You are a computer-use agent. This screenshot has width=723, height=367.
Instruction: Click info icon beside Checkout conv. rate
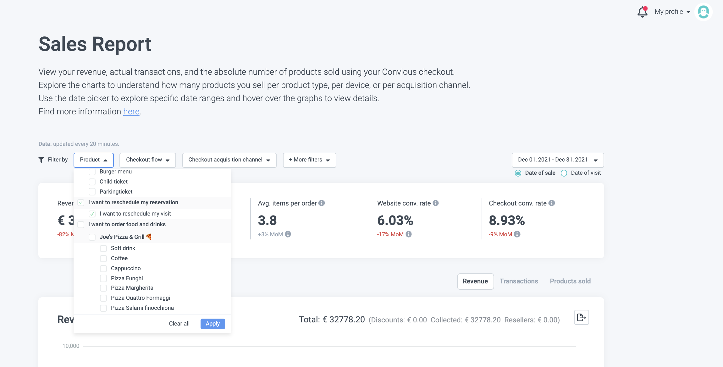click(552, 203)
